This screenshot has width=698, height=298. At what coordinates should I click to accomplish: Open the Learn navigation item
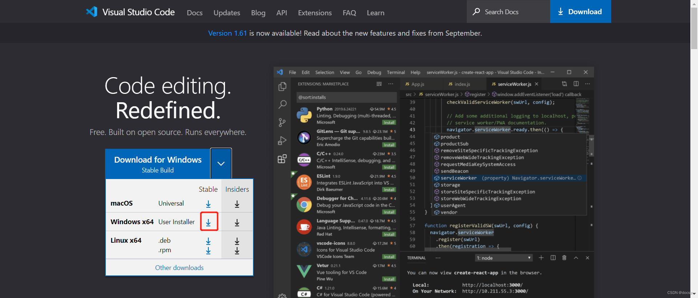376,13
